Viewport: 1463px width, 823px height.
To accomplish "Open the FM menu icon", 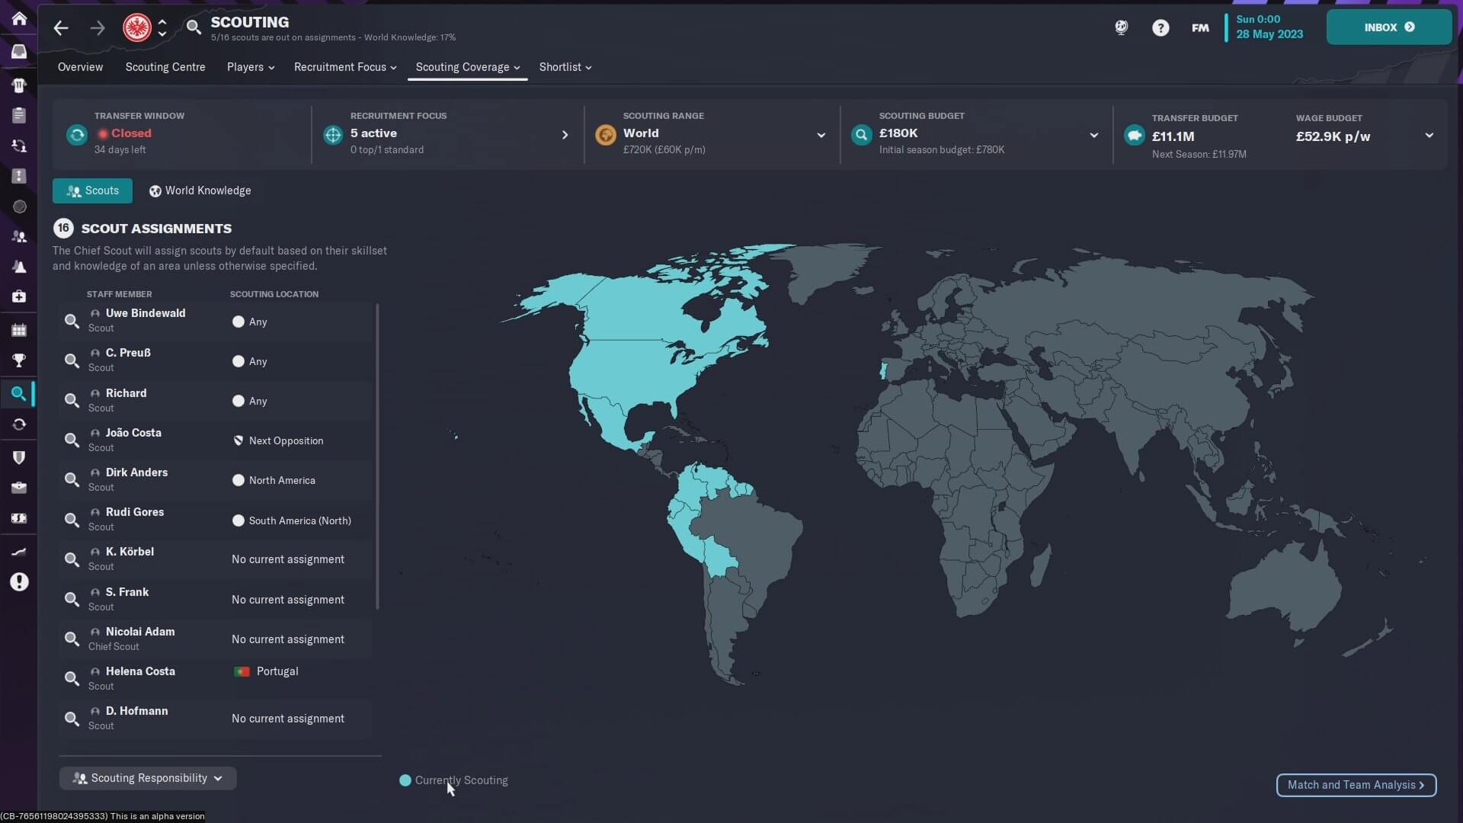I will pos(1200,28).
